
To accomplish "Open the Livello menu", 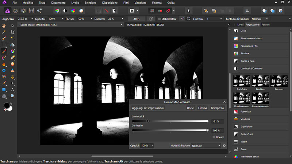I will [x=75, y=3].
